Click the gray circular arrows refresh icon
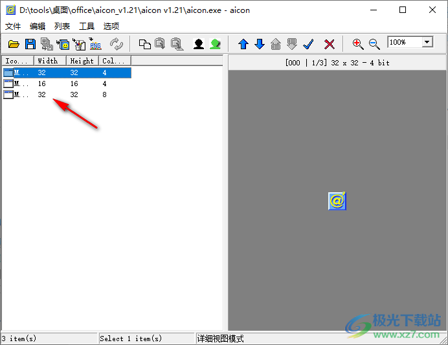448x345 pixels. pyautogui.click(x=117, y=44)
